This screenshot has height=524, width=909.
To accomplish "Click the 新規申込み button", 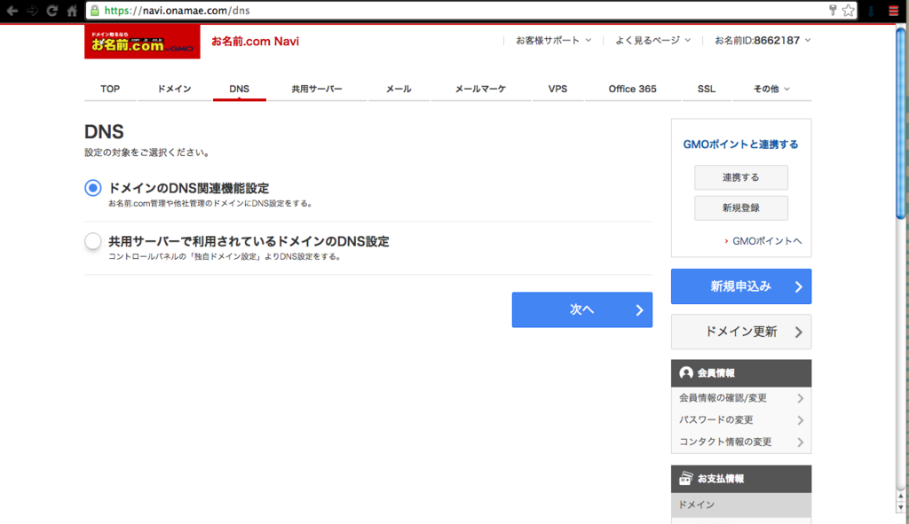I will pos(741,285).
